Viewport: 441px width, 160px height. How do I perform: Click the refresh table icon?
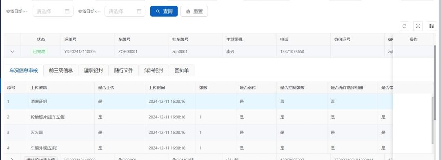[x=404, y=26]
